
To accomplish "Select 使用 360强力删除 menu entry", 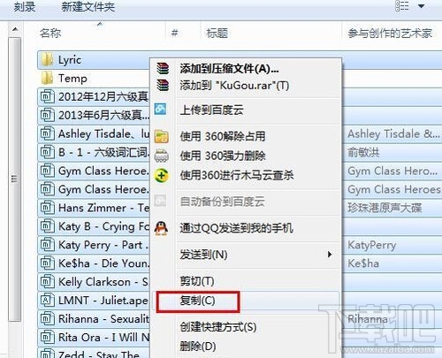I will tap(223, 156).
